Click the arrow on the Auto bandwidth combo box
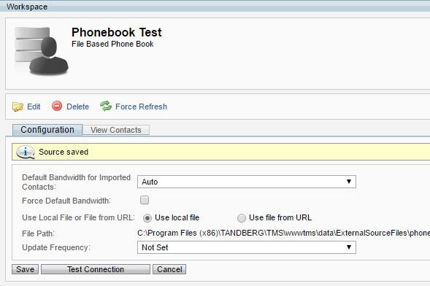This screenshot has height=286, width=430. point(349,182)
